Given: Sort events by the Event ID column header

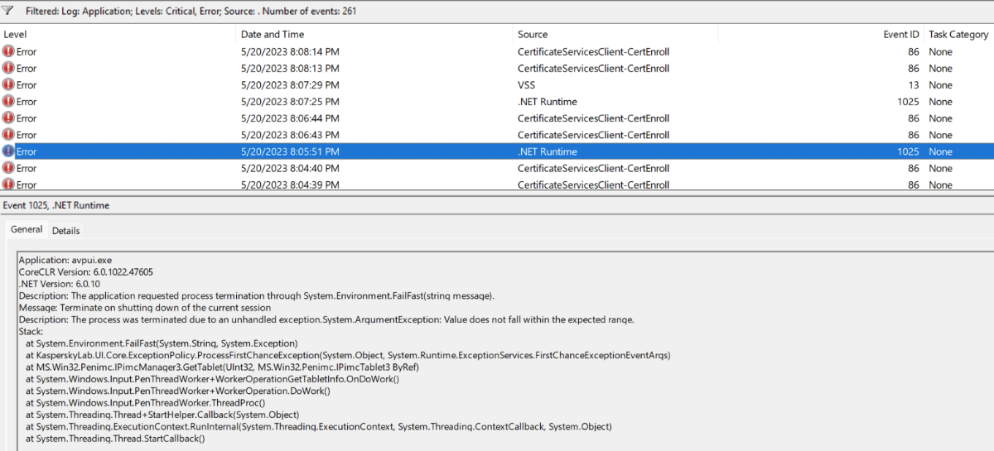Looking at the screenshot, I should pyautogui.click(x=900, y=35).
